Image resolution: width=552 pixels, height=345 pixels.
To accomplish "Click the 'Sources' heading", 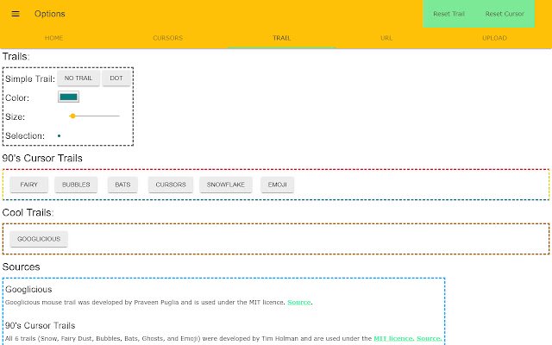I will coord(21,267).
